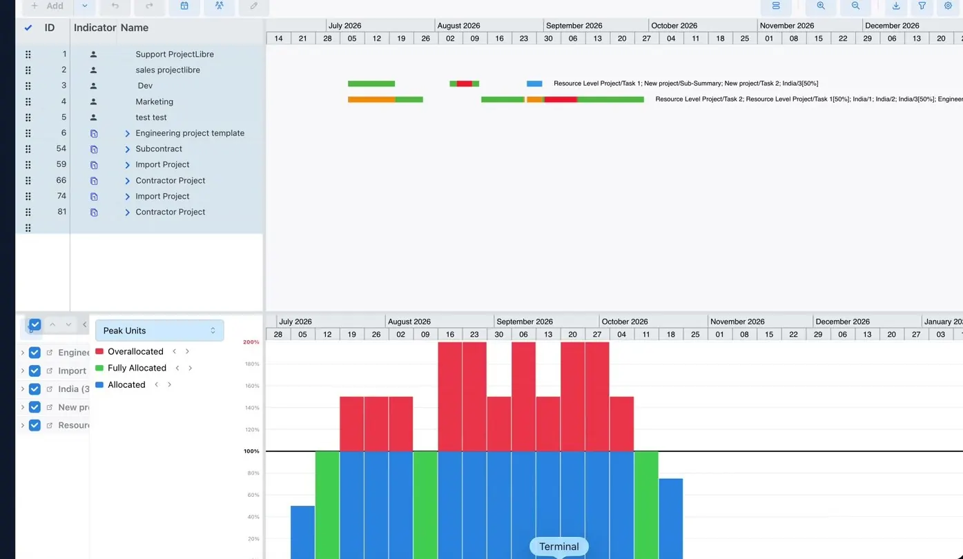
Task: Click document indicator icon for Subcontract row
Action: [94, 149]
